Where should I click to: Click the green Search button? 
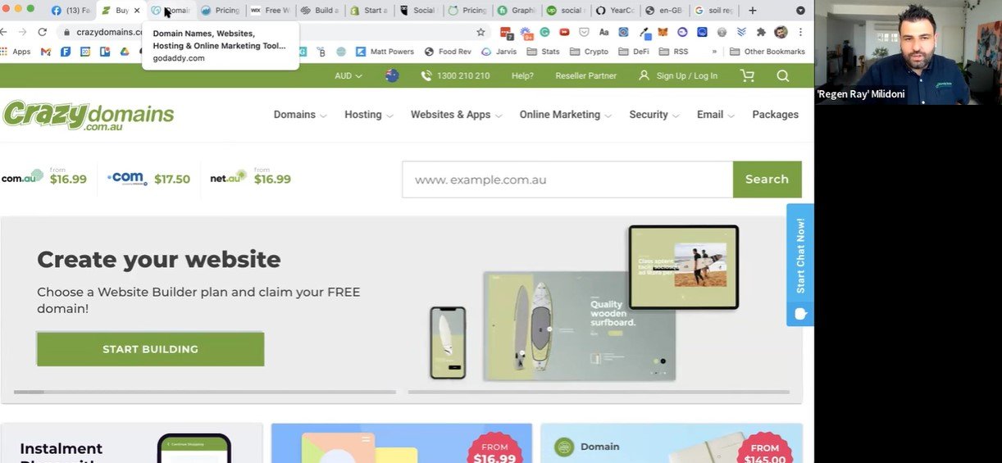coord(767,179)
